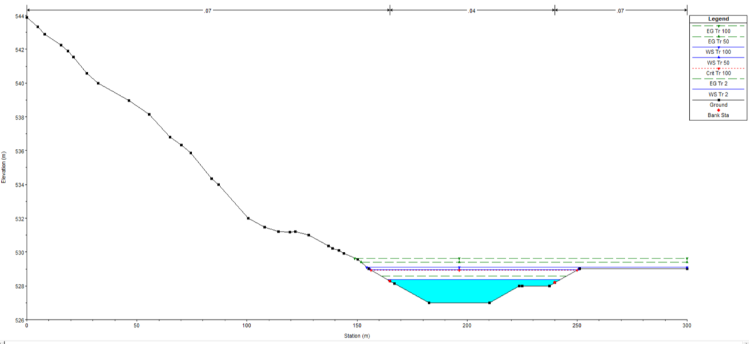The width and height of the screenshot is (749, 344).
Task: Click the Elevation (m) axis title
Action: pos(4,168)
